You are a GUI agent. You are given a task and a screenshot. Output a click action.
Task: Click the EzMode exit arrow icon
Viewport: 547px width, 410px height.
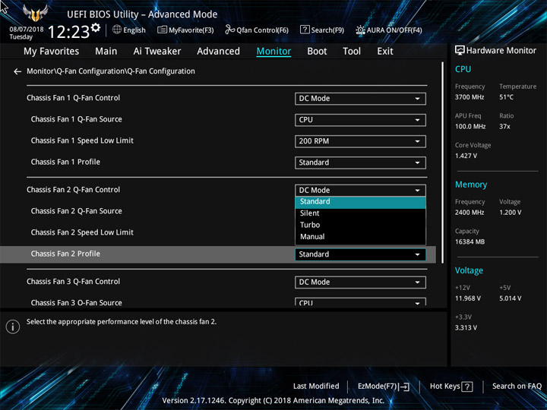[404, 386]
